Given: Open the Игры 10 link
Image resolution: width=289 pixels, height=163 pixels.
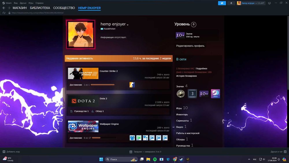Looking at the screenshot, I should tap(182, 108).
